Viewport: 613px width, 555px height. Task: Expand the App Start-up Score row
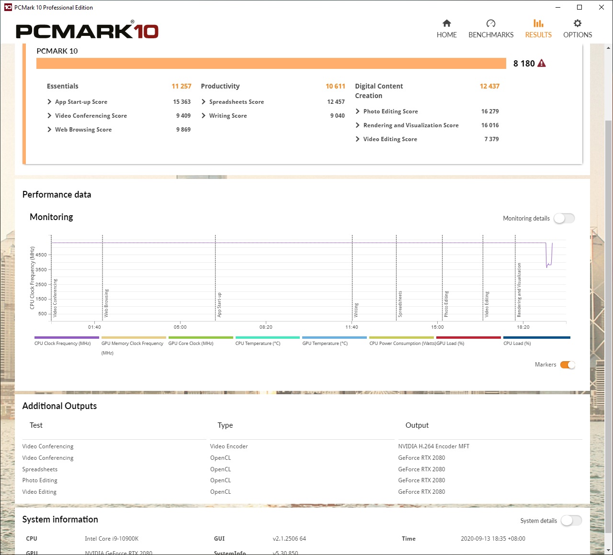50,102
